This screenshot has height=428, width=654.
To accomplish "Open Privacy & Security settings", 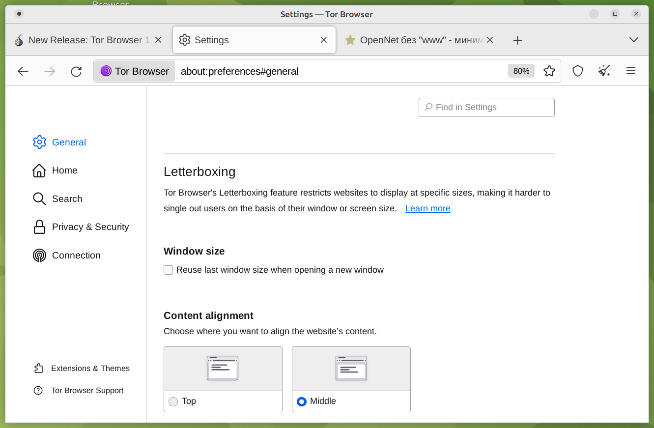I will [90, 227].
